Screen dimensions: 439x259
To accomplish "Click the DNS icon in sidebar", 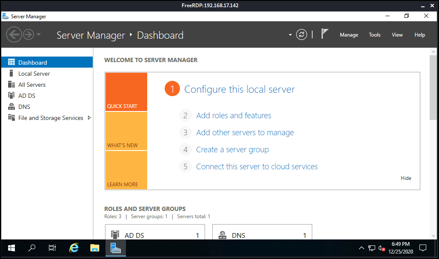I will click(x=11, y=106).
